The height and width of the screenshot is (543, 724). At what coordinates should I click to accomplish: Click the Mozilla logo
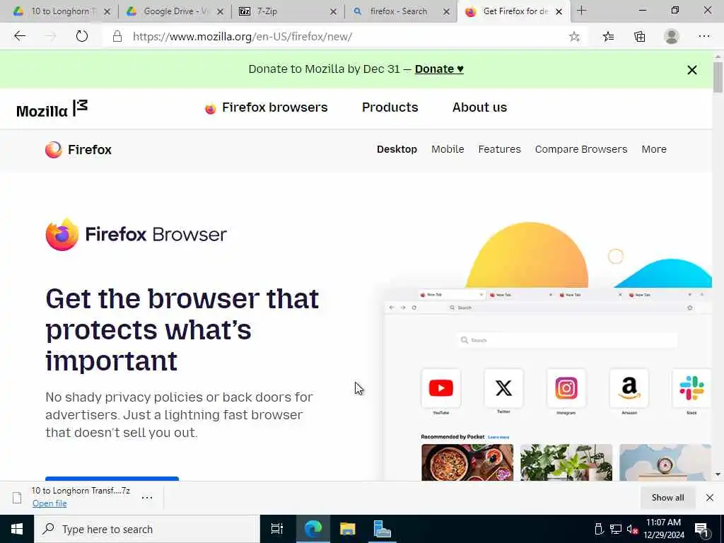pyautogui.click(x=52, y=108)
